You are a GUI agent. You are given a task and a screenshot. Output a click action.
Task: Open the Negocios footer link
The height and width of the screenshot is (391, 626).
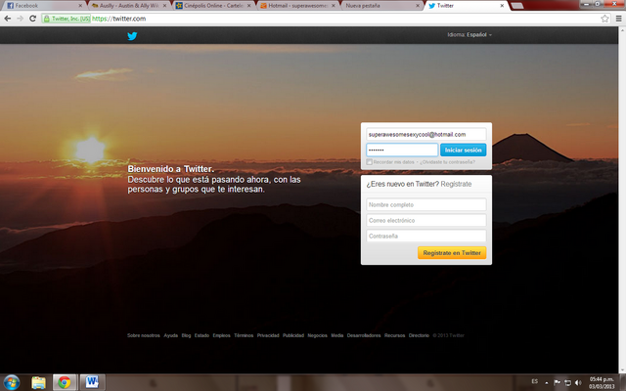pos(317,335)
